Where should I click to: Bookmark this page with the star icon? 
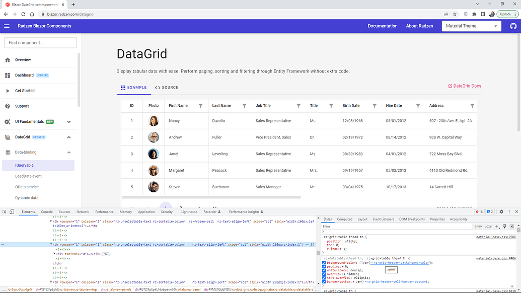455,14
